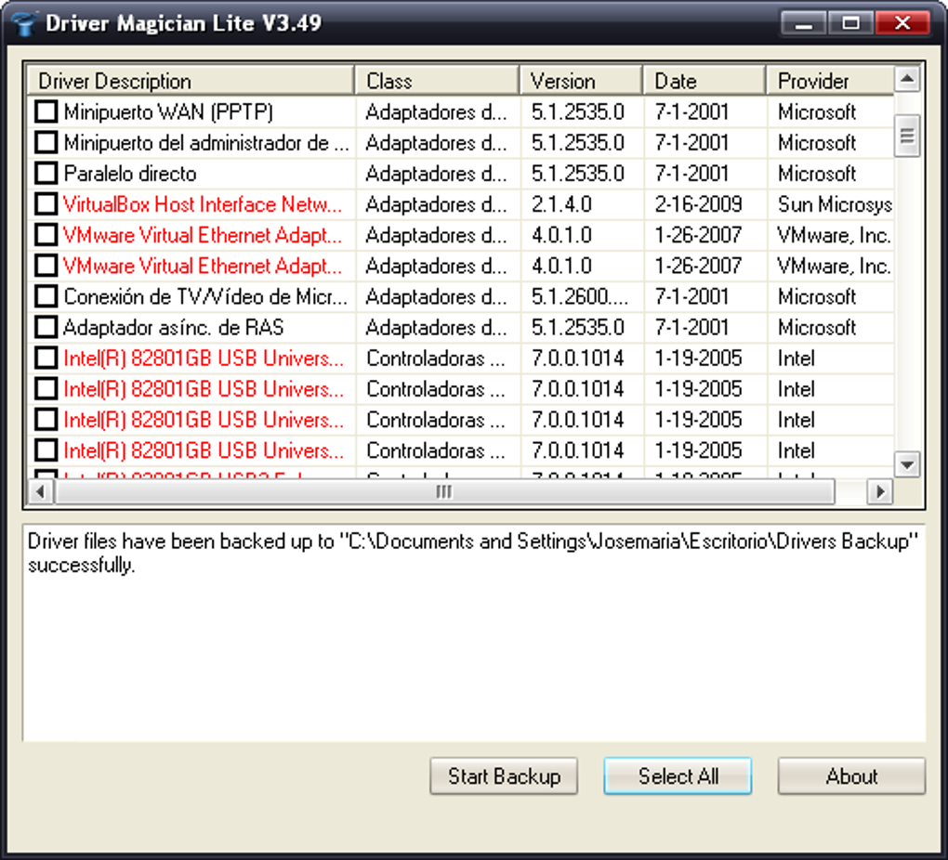
Task: Click the vertical scrollbar down arrow
Action: click(x=907, y=464)
